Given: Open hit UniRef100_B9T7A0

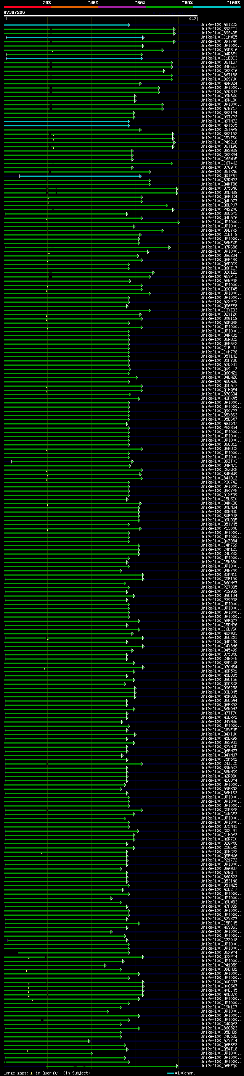Looking at the screenshot, I should [219, 41].
